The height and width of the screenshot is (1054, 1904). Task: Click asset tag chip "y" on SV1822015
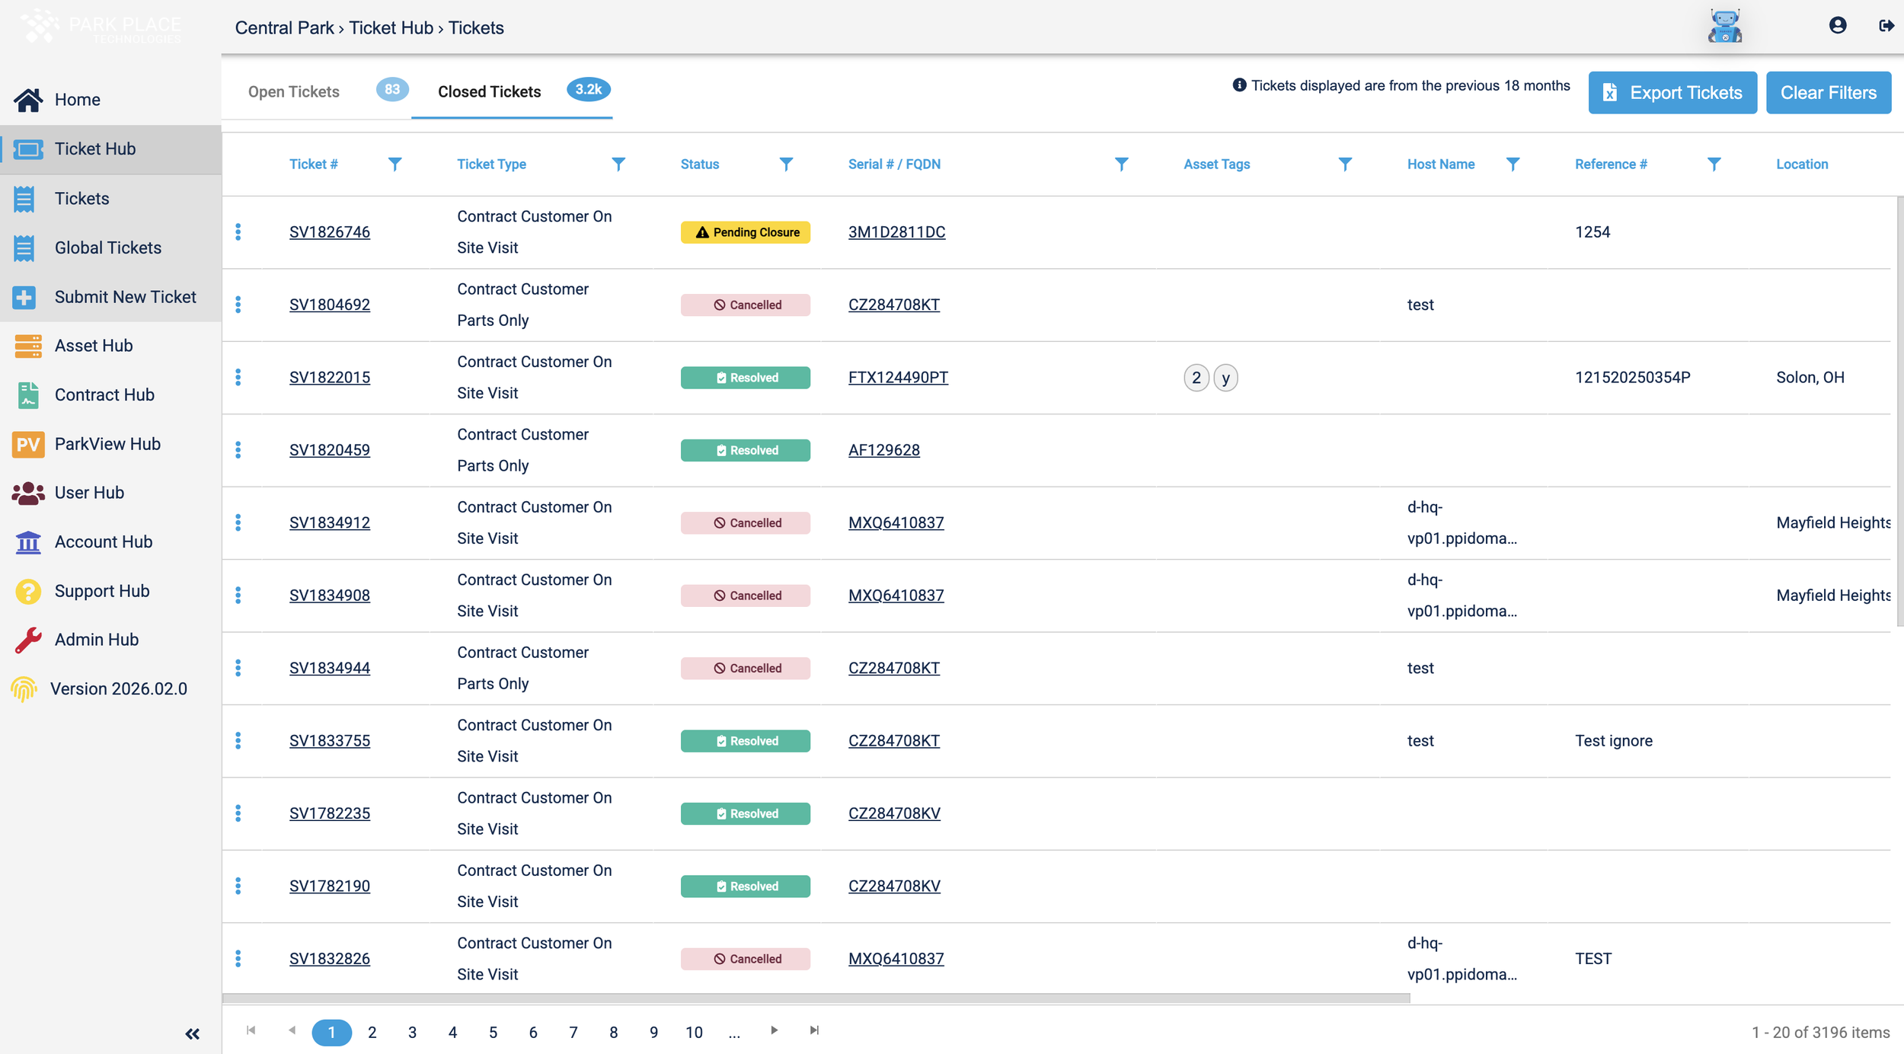click(x=1225, y=378)
